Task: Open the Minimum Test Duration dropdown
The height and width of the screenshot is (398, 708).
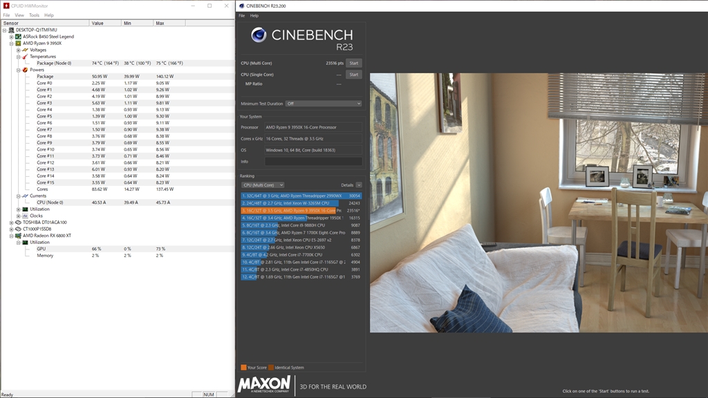Action: (x=324, y=104)
